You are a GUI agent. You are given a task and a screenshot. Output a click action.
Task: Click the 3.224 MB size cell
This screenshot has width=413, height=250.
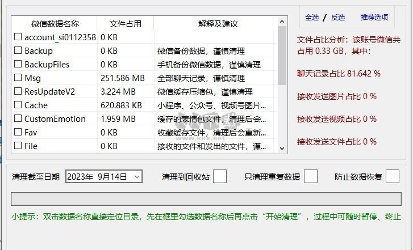[x=118, y=92]
